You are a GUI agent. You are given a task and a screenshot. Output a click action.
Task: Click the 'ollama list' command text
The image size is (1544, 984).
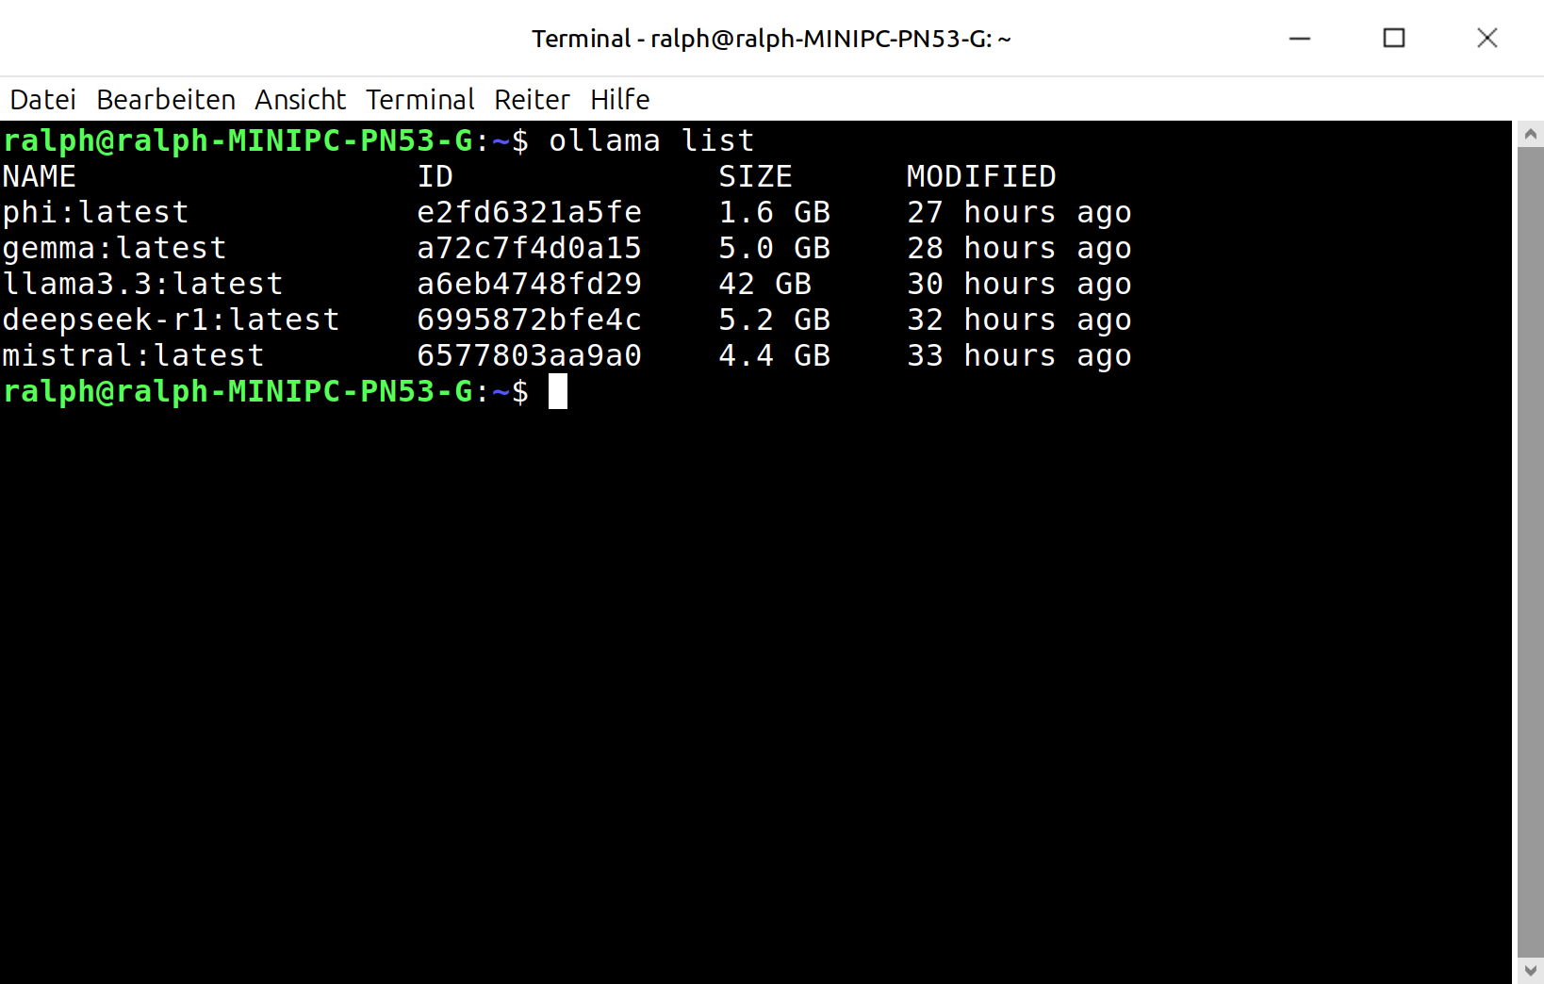[651, 141]
